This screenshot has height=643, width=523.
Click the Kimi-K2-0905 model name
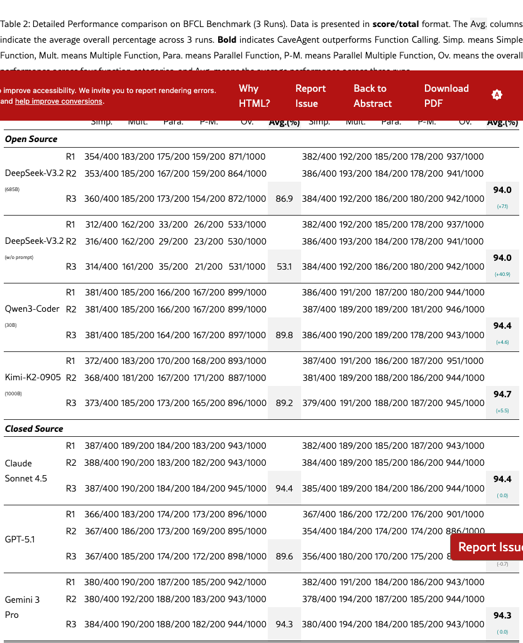(x=34, y=377)
